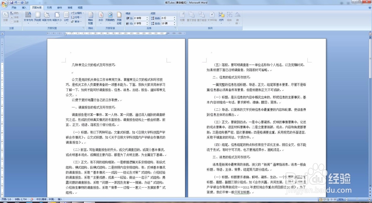
Task: Click the 字数: 2,794 word count
Action: [21, 199]
